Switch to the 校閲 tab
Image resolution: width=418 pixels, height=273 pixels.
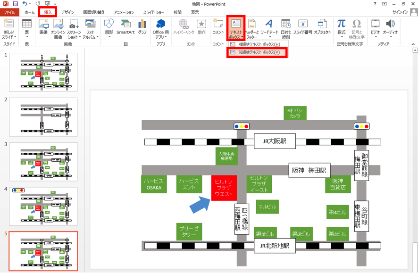[x=177, y=12]
